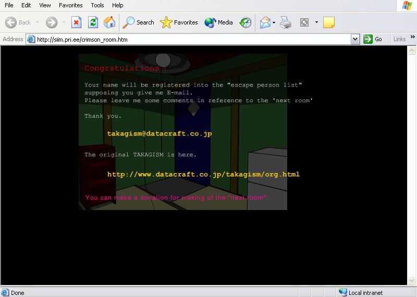Click the 'Address' label
Image resolution: width=417 pixels, height=297 pixels.
[13, 39]
